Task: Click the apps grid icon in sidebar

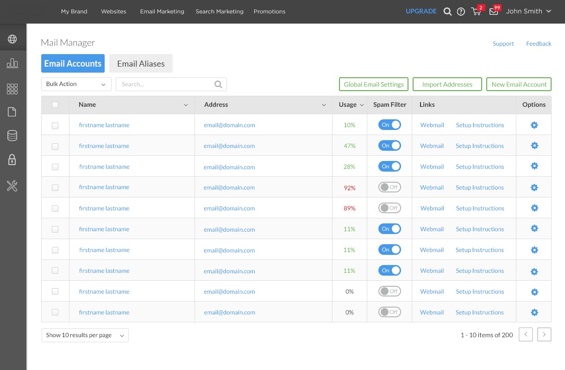Action: click(x=13, y=89)
